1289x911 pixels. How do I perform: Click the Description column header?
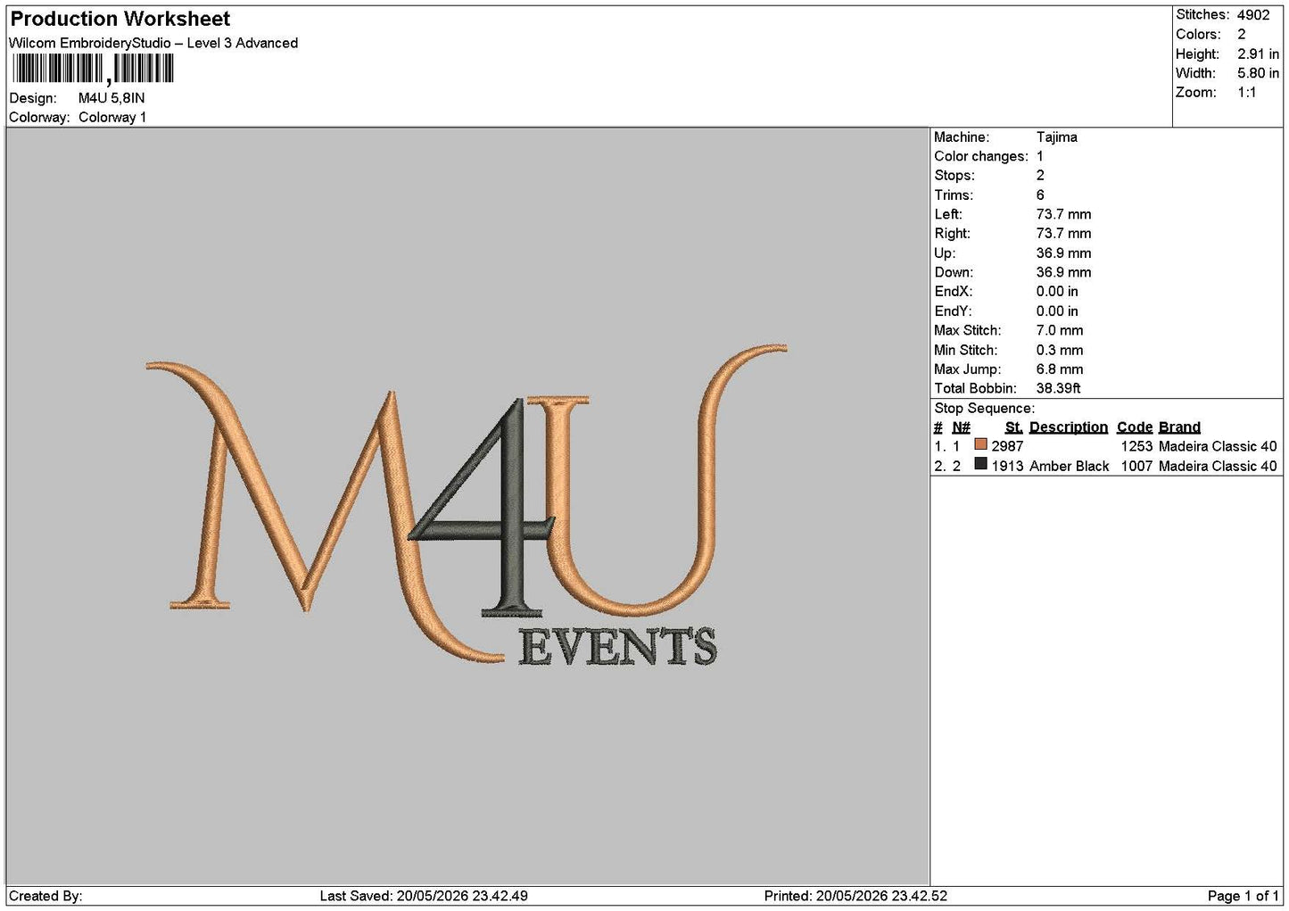[1069, 427]
